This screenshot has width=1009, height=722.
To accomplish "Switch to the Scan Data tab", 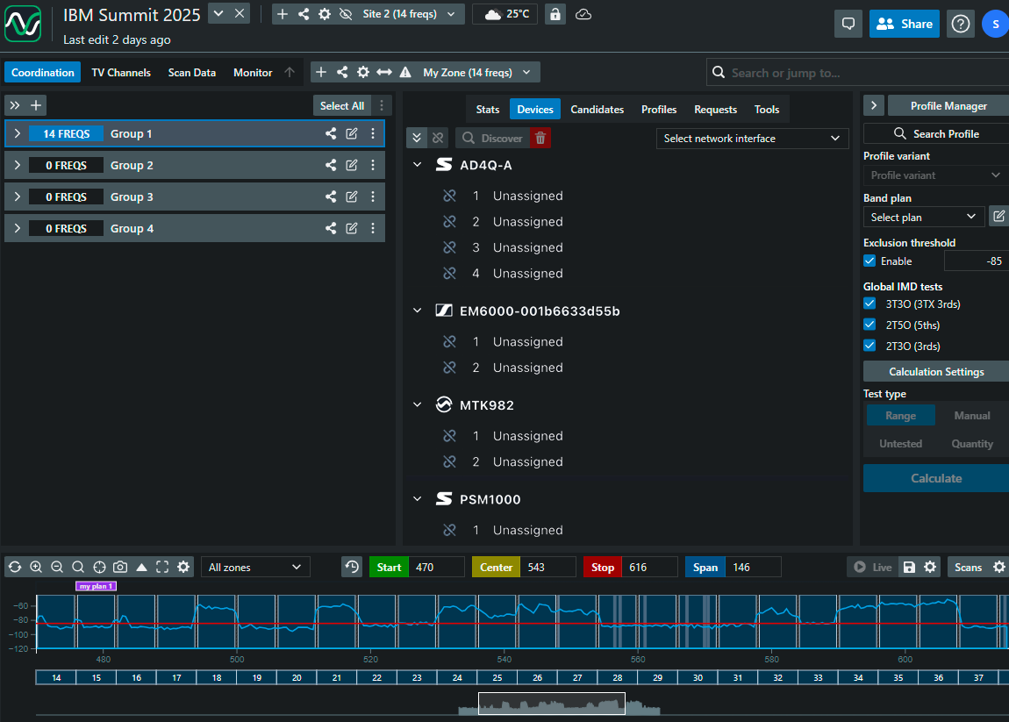I will [192, 72].
